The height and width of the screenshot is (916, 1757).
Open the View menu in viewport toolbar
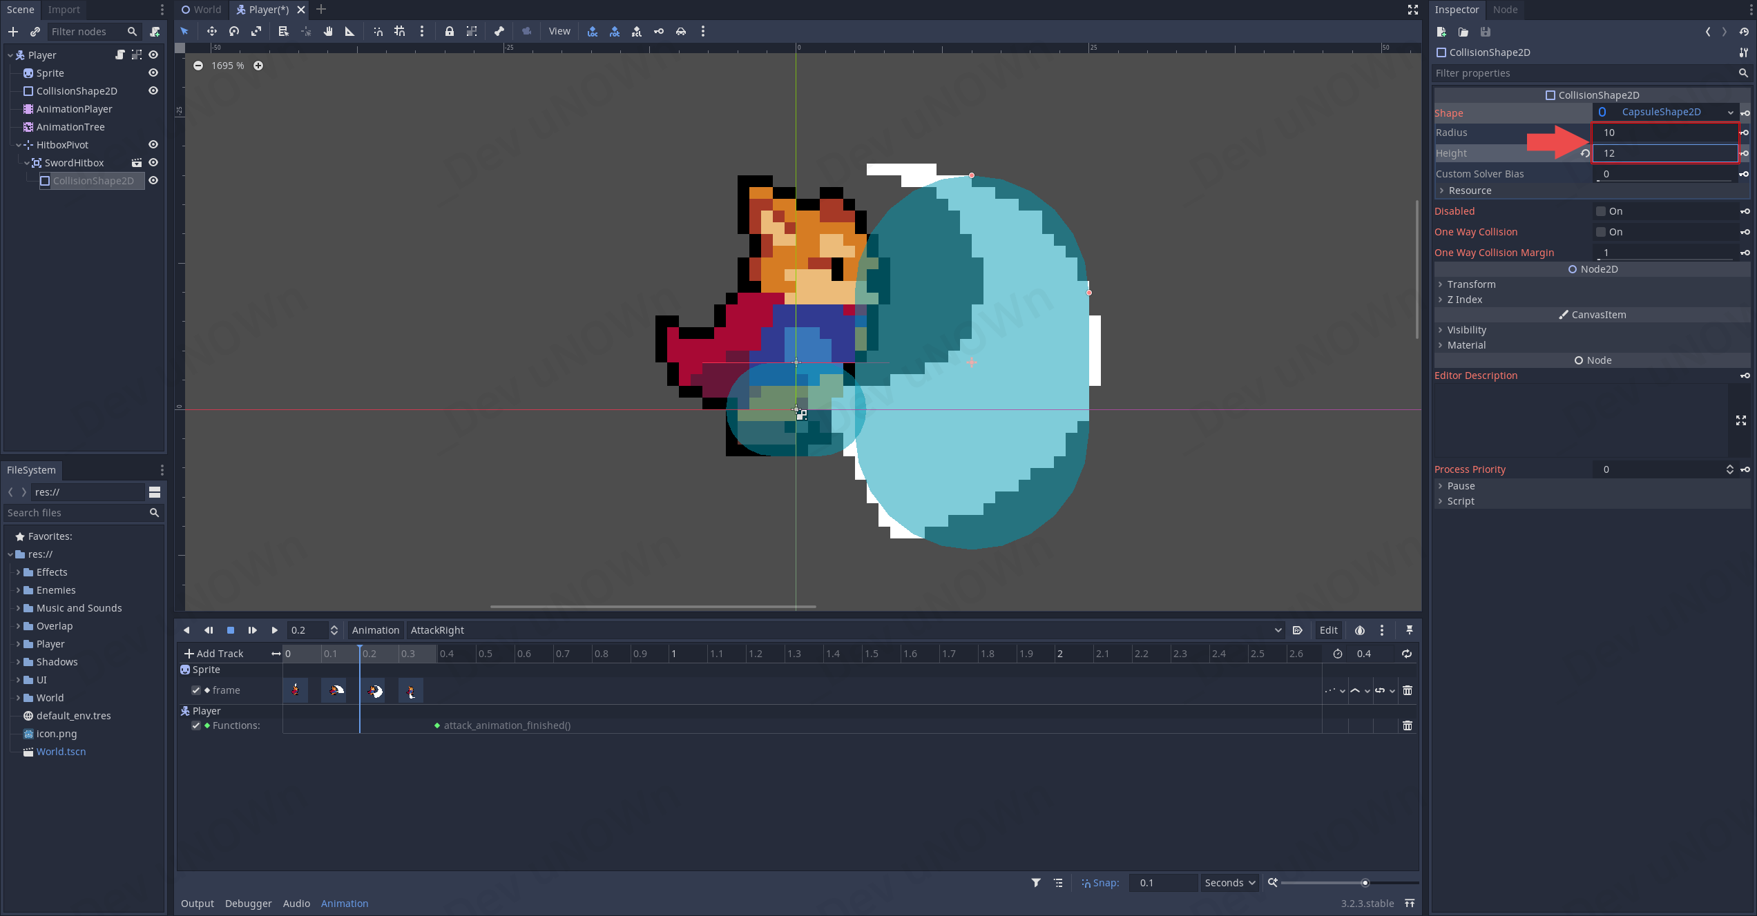coord(559,31)
